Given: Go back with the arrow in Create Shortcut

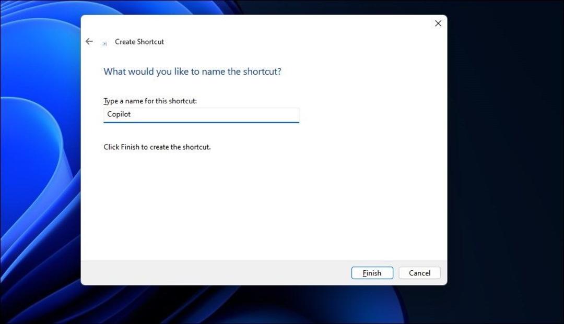Looking at the screenshot, I should pyautogui.click(x=89, y=42).
